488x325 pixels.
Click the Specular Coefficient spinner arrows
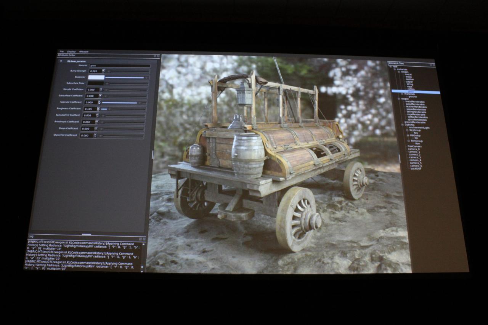coord(99,102)
